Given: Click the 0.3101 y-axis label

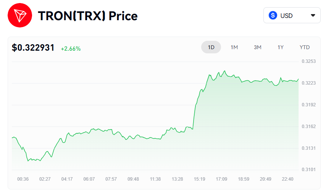Looking at the screenshot, I should click(308, 170).
